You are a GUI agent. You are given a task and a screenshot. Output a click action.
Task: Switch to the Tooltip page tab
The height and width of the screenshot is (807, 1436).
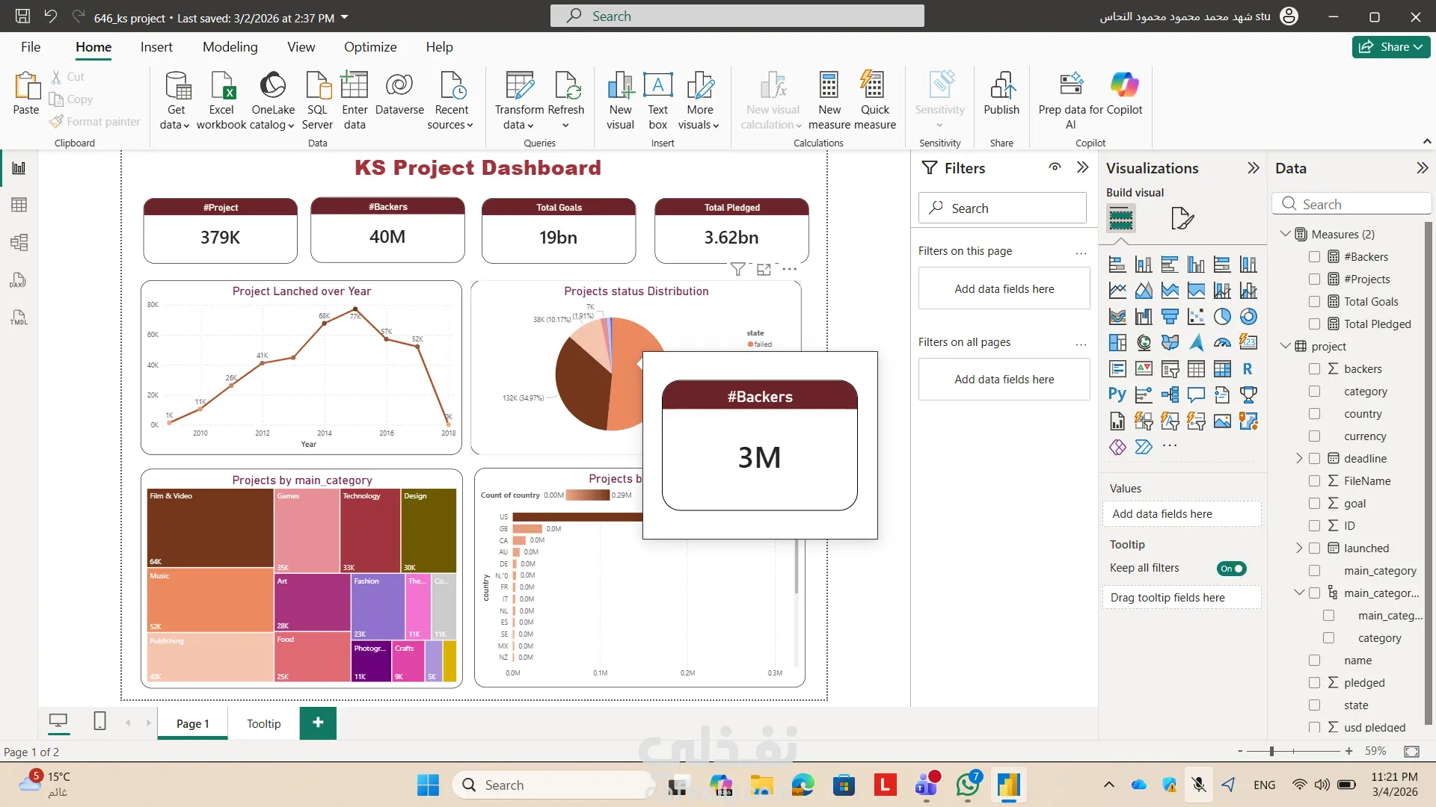263,723
